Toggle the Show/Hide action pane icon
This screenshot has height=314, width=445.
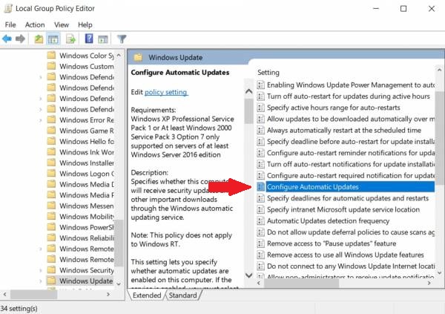[103, 39]
